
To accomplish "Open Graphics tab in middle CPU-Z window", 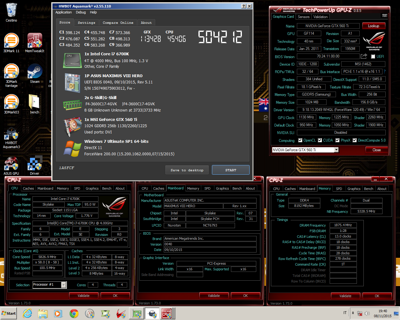I will click(222, 188).
